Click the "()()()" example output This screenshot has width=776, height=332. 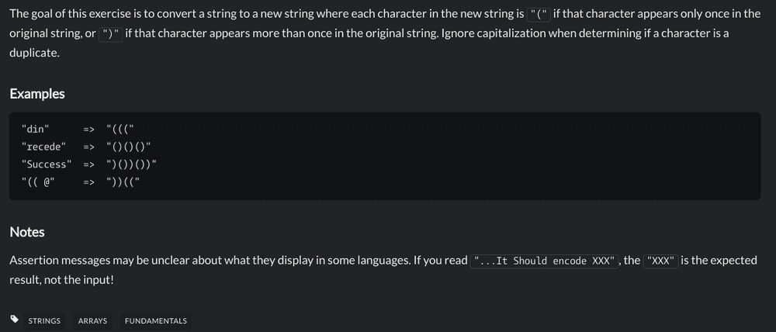click(x=129, y=147)
